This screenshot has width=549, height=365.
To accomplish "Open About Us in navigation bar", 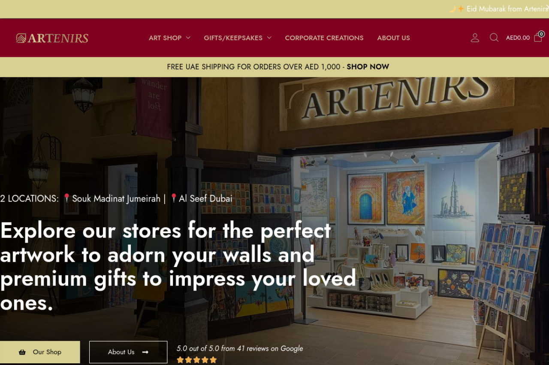I will pos(394,38).
